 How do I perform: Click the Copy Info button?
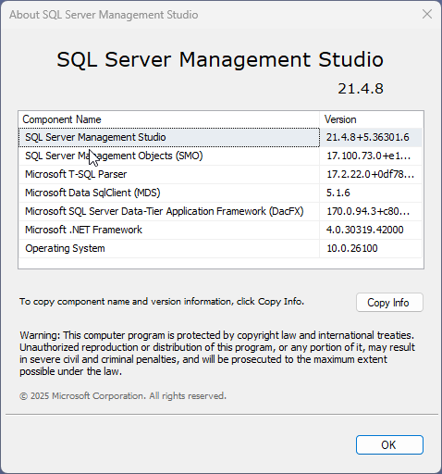pyautogui.click(x=389, y=303)
